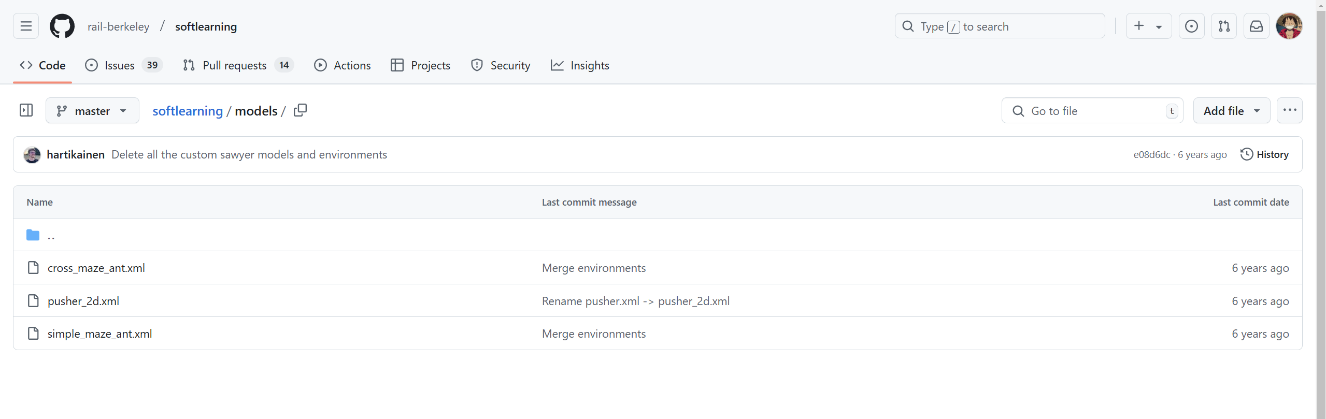The image size is (1326, 419).
Task: Open the issues inbox icon in header
Action: (1191, 26)
